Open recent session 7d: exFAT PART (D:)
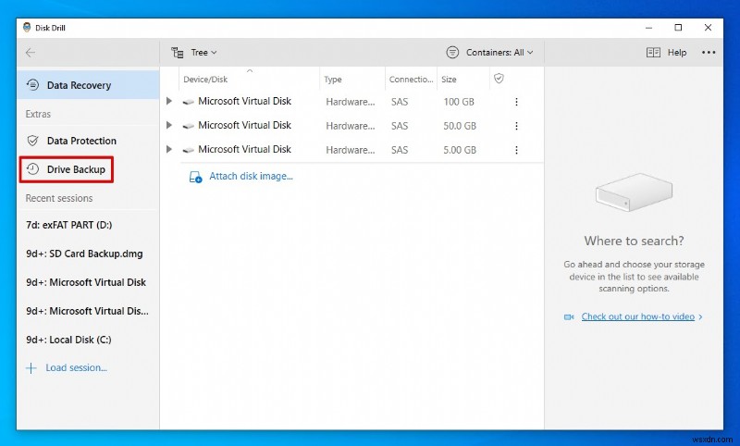This screenshot has height=446, width=740. click(69, 225)
